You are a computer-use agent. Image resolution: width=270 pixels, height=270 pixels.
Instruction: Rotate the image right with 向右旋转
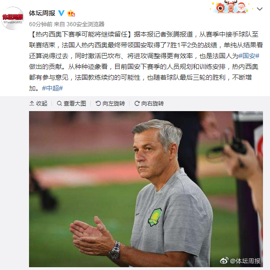(x=149, y=103)
